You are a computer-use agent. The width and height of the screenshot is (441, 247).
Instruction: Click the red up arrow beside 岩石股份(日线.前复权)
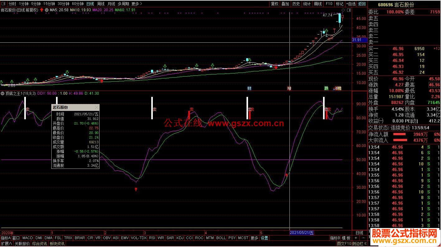(x=42, y=10)
